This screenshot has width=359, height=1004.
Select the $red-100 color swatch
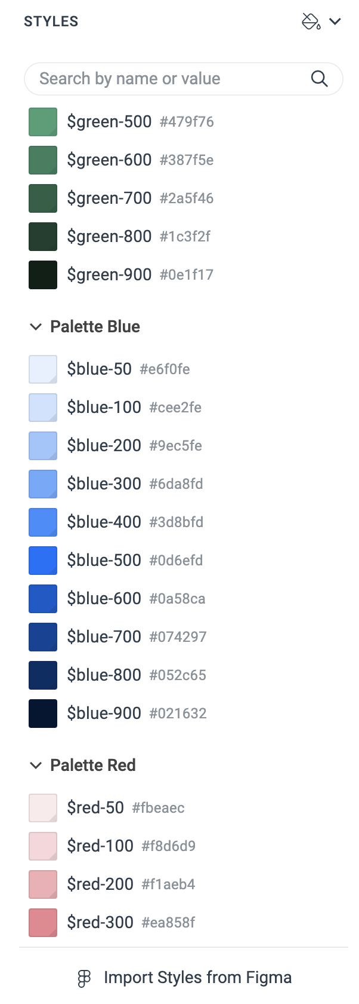(x=42, y=846)
